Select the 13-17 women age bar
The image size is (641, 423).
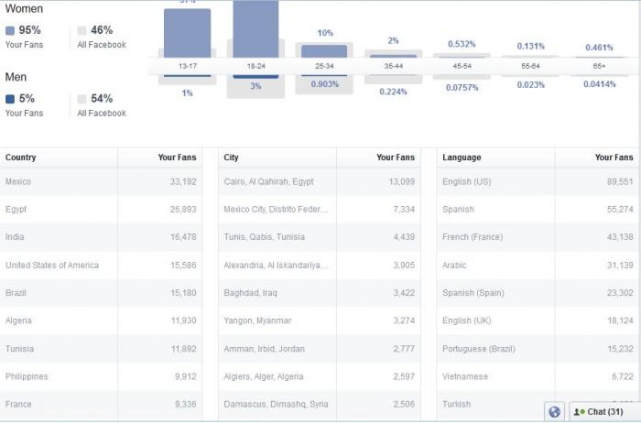pos(187,33)
